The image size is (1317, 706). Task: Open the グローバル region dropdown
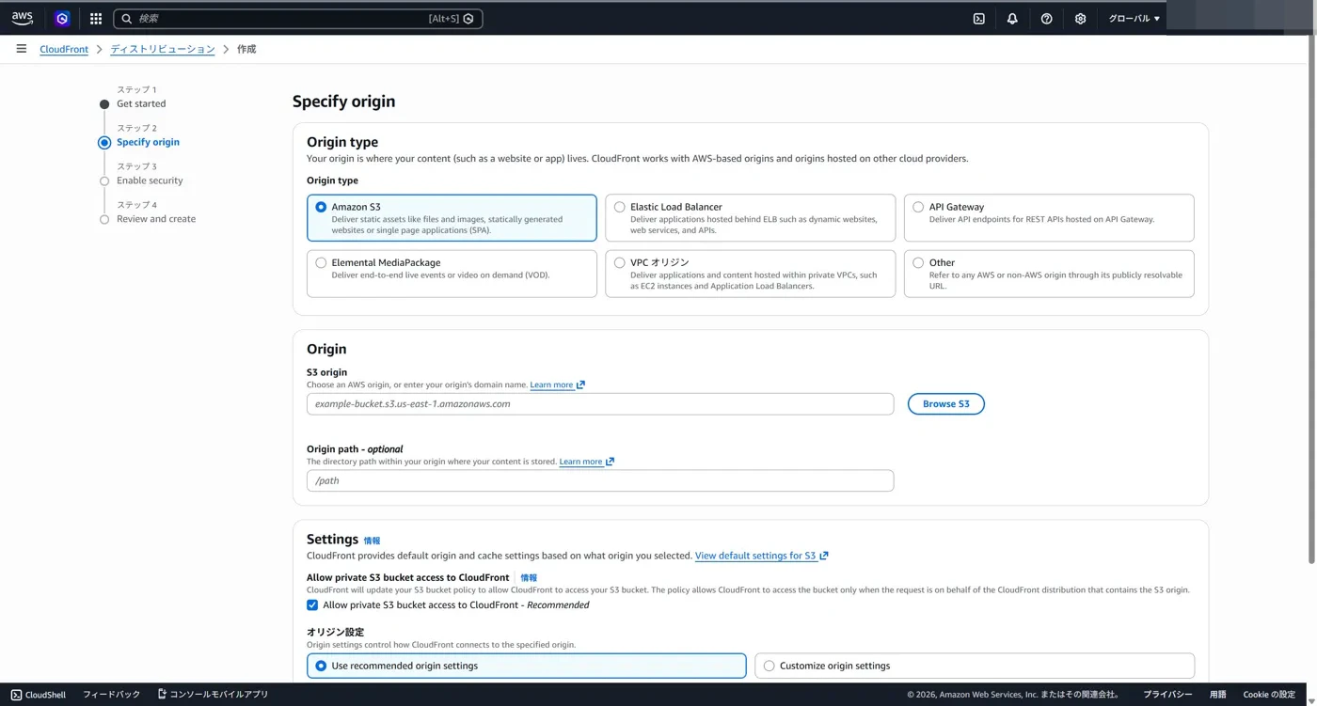(x=1134, y=18)
